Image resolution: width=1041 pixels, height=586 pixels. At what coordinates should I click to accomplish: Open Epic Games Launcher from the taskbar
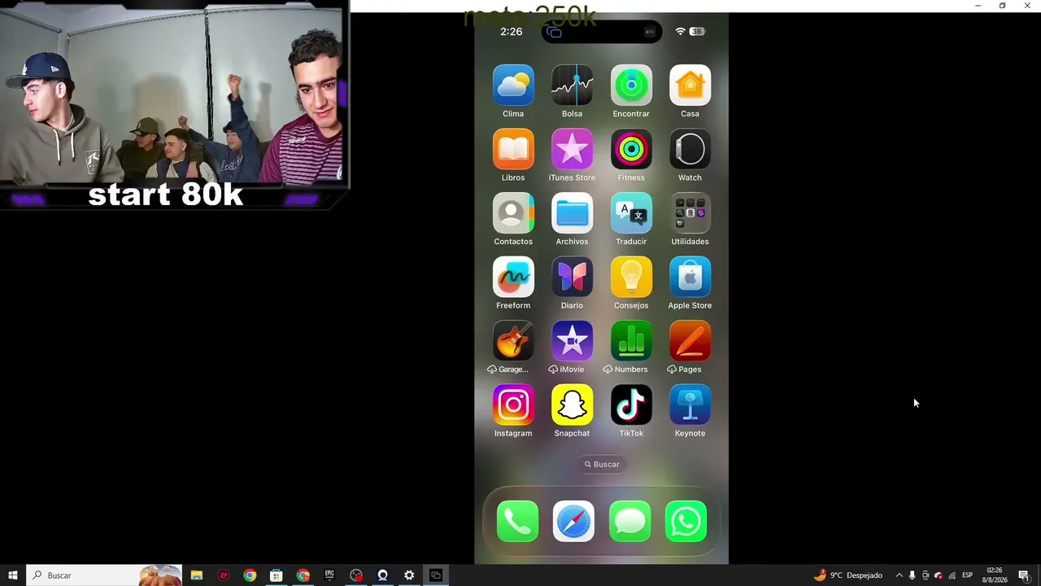[x=329, y=575]
